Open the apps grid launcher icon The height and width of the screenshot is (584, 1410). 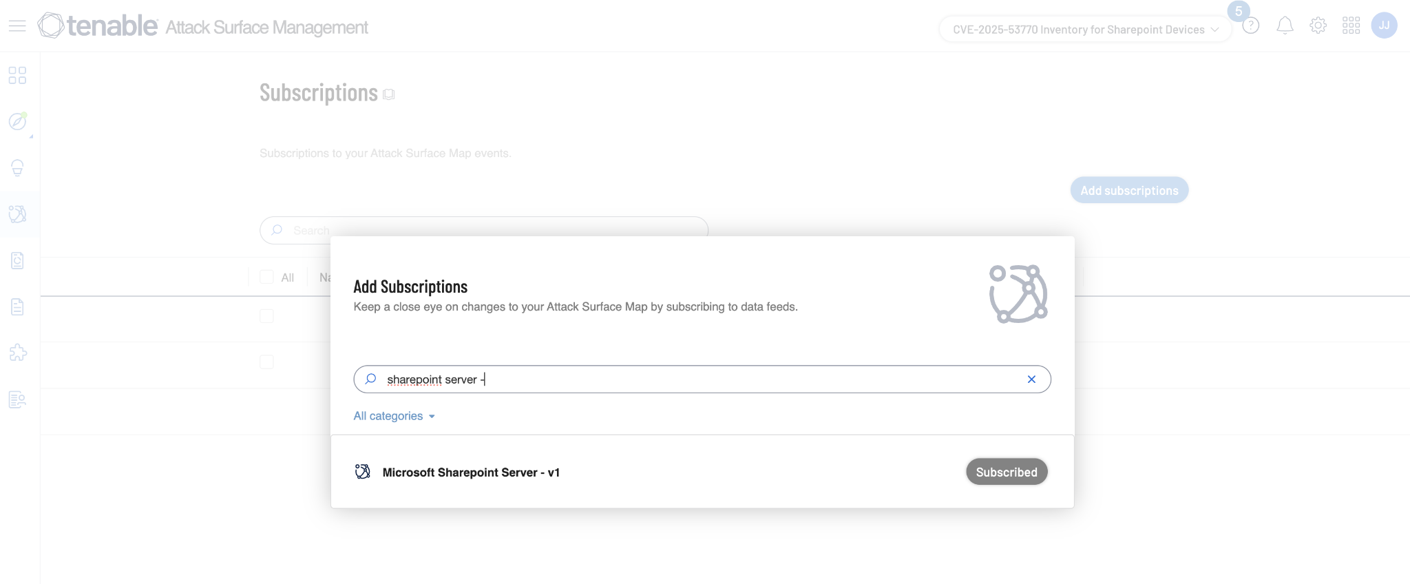(x=1351, y=26)
